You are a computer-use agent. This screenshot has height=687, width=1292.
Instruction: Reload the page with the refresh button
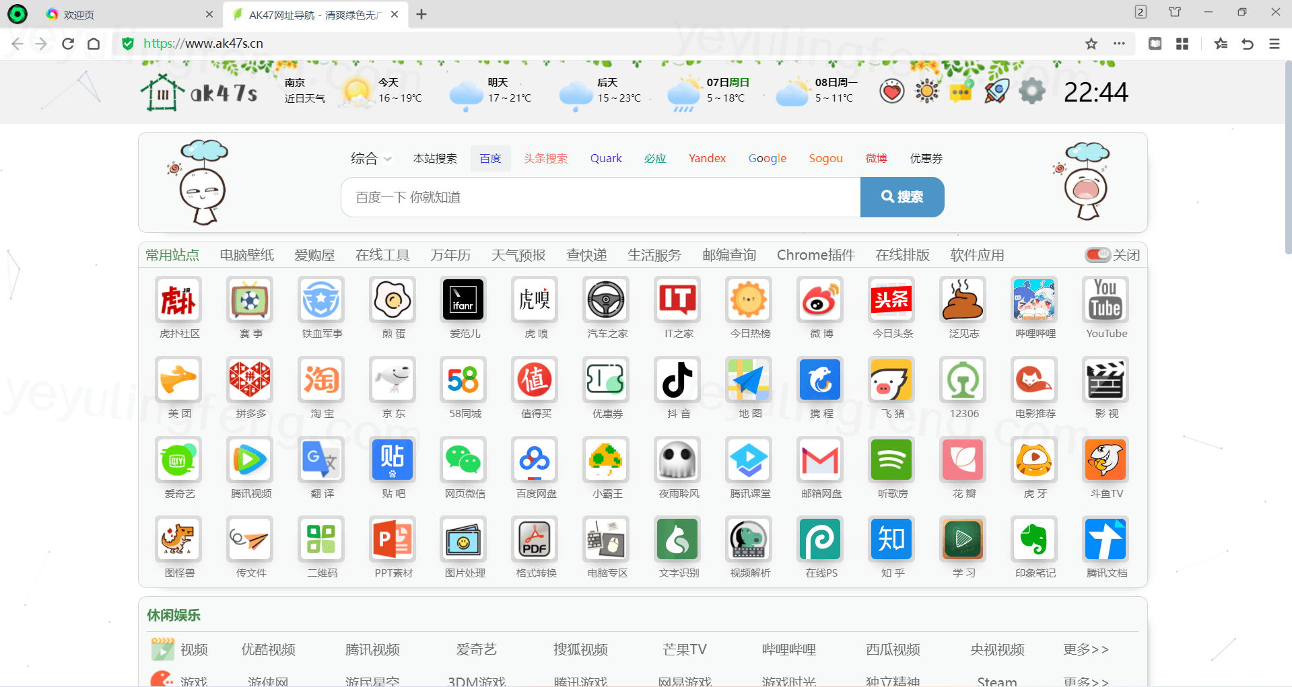pos(68,44)
